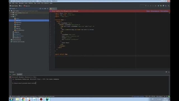
Task: Open the Edit menu
Action: [x=13, y=3]
